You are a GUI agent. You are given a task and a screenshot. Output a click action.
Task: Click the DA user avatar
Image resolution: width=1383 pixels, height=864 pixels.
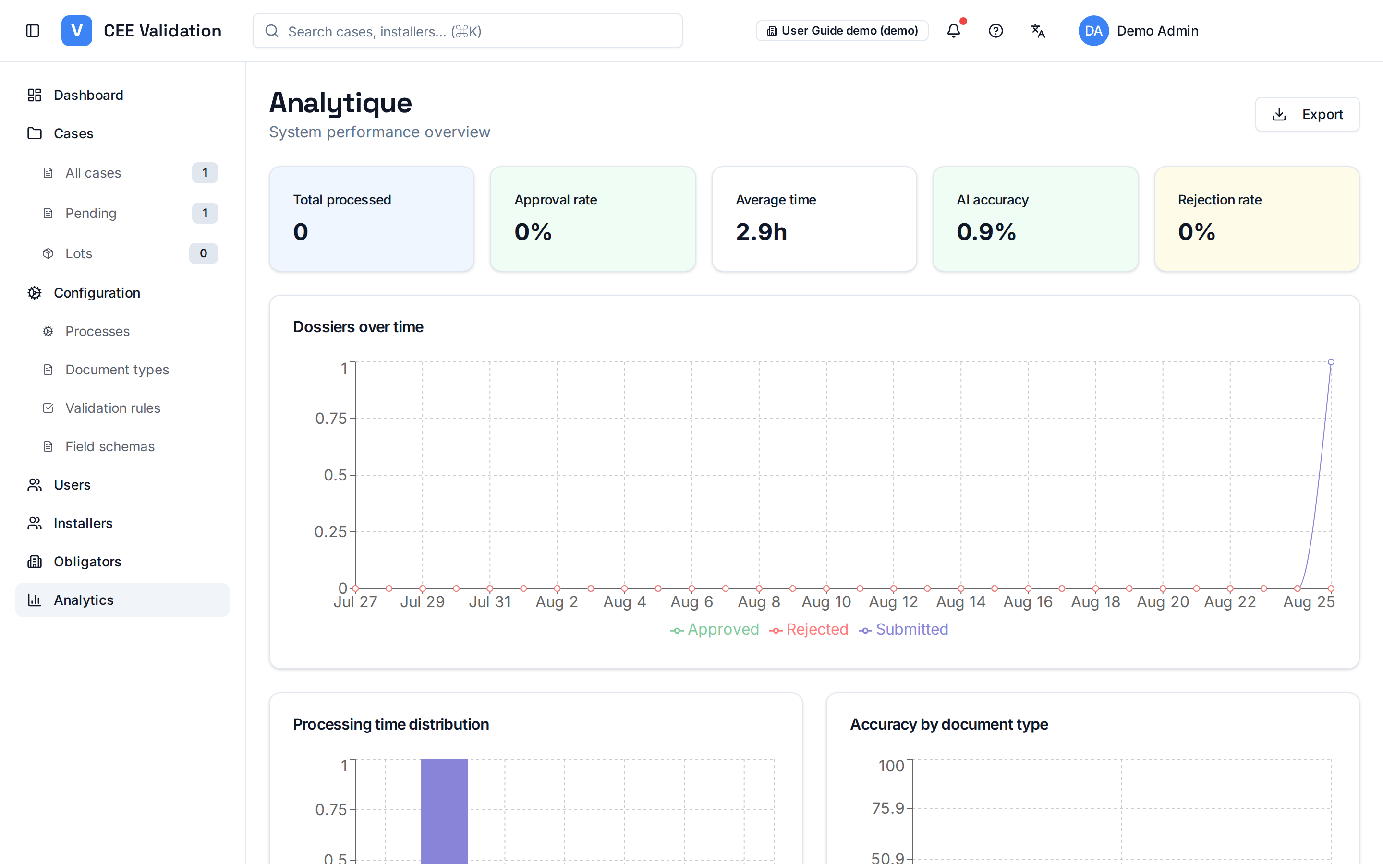pyautogui.click(x=1093, y=31)
